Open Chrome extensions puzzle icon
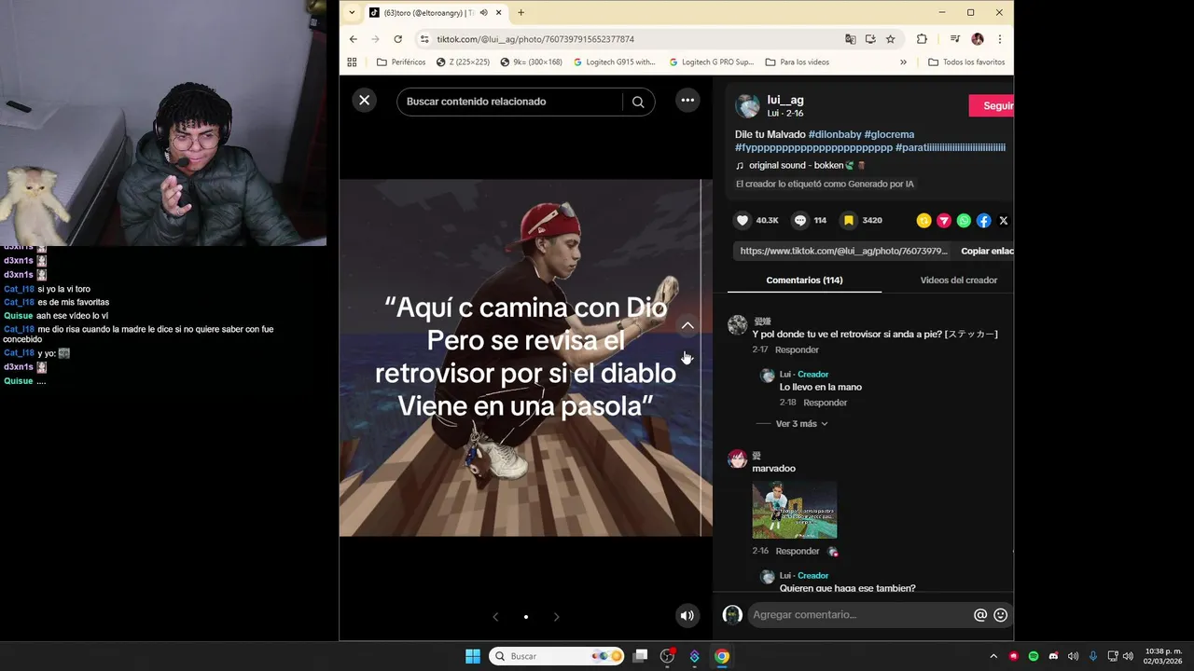Screen dimensions: 1194x671 (922, 39)
